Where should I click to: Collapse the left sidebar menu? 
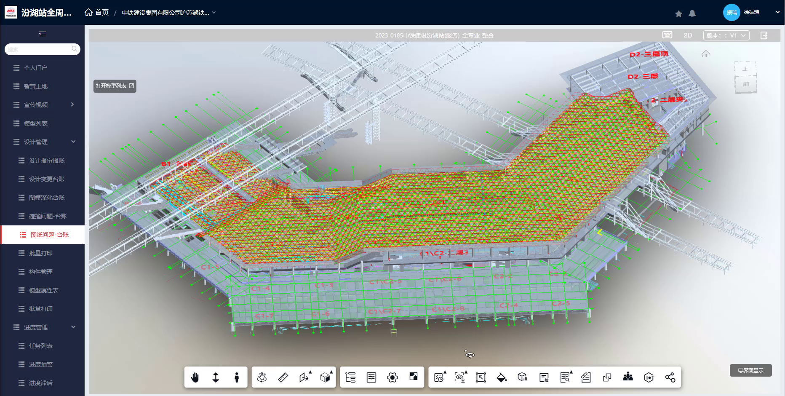point(43,34)
